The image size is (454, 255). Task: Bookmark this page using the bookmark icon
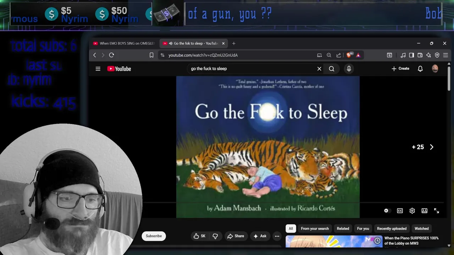click(x=151, y=55)
